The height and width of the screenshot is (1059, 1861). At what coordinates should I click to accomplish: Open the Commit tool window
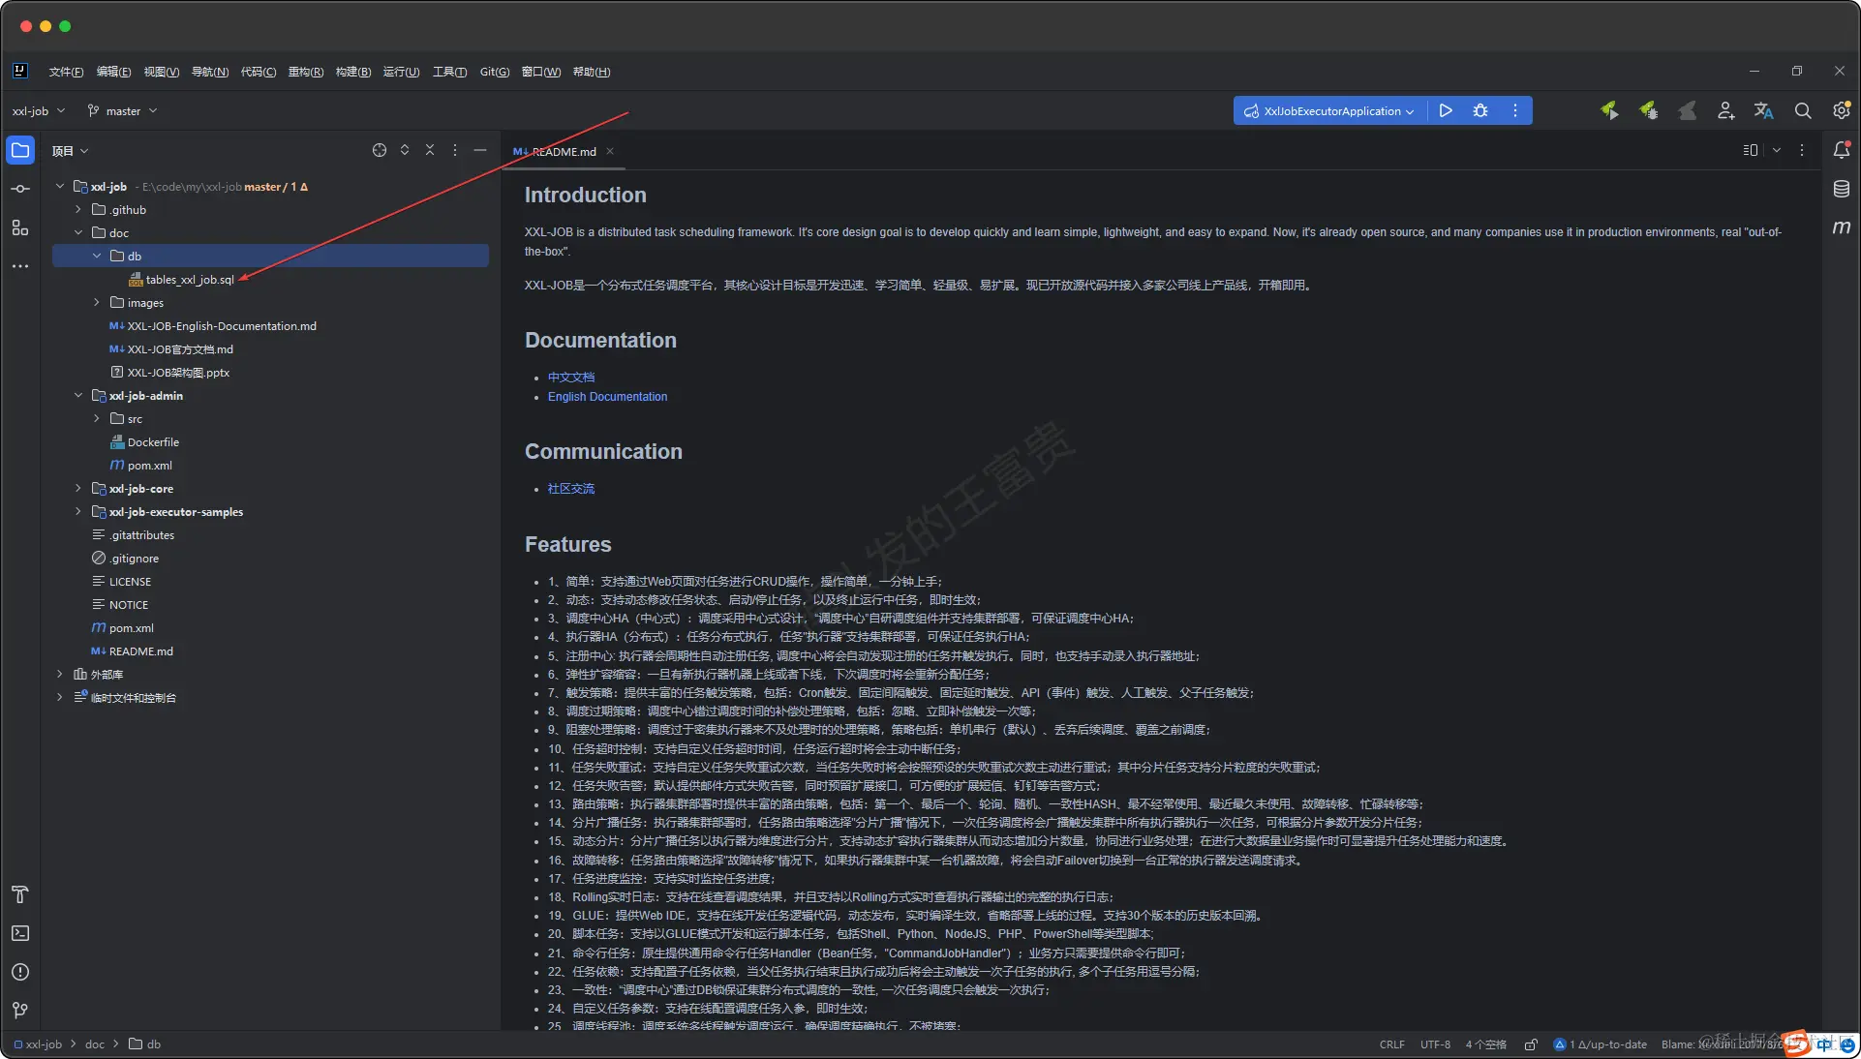point(20,189)
